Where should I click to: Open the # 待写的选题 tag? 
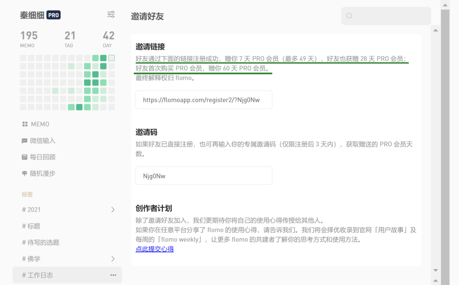point(41,242)
